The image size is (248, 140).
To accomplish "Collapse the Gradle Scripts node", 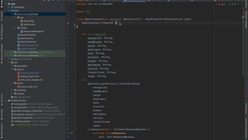I will click(5, 100).
